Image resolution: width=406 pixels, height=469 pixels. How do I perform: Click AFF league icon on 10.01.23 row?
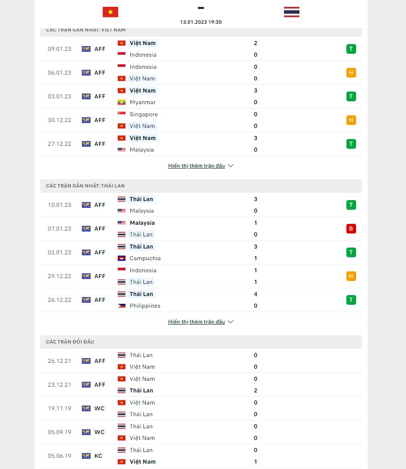(86, 205)
